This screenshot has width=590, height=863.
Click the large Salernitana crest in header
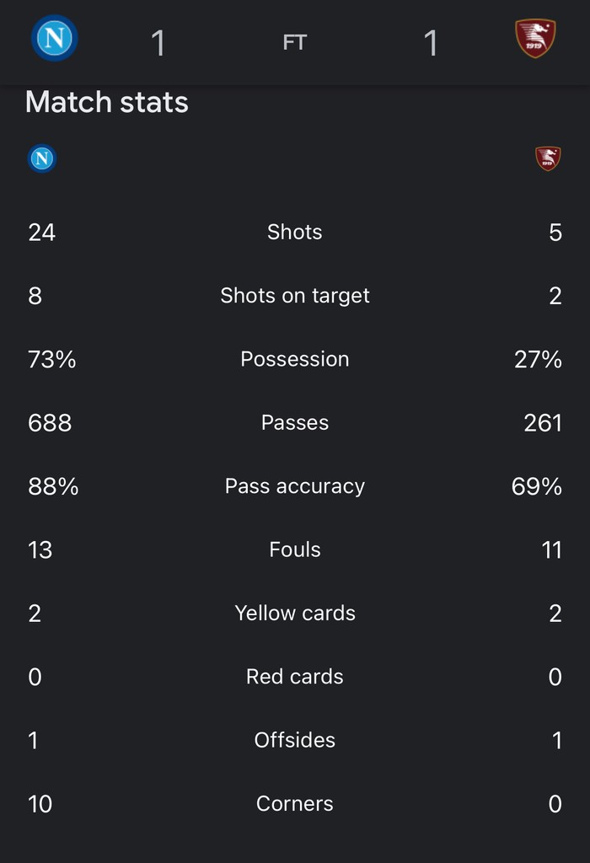pyautogui.click(x=535, y=38)
